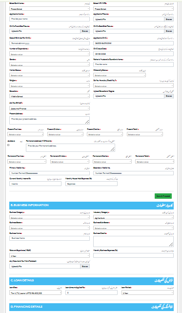
Task: Open the Industry Category dropdown showing Agriculture
Action: tap(133, 218)
